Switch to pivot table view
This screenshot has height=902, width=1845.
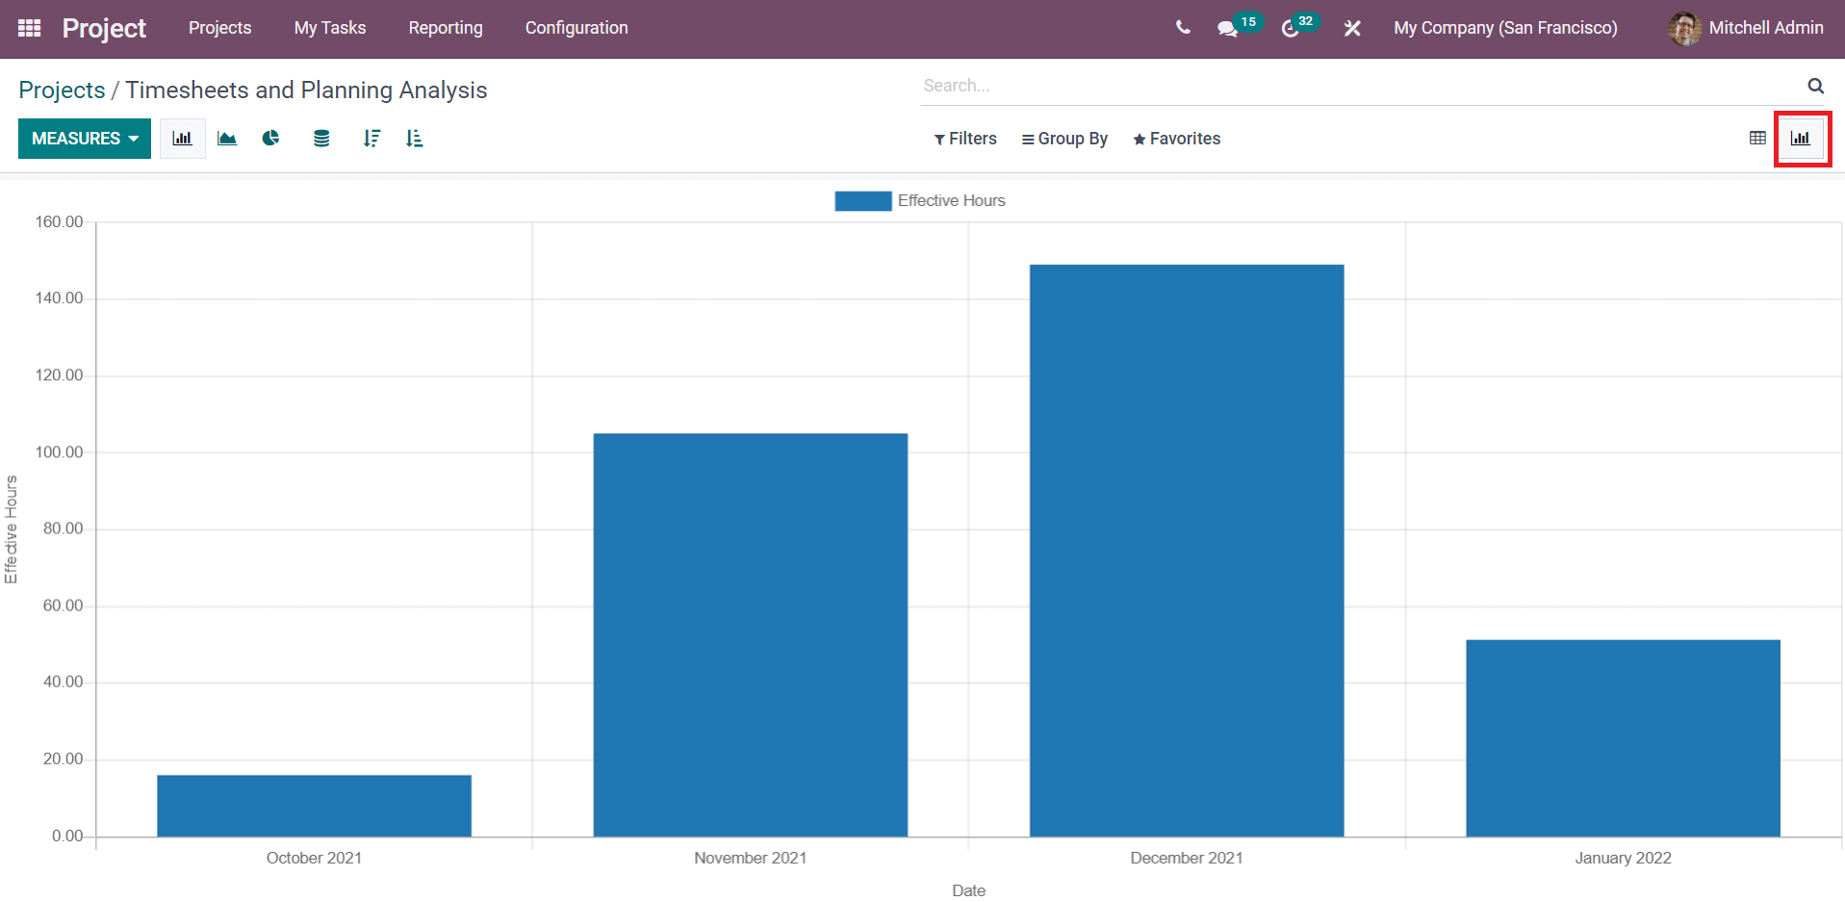tap(1757, 139)
